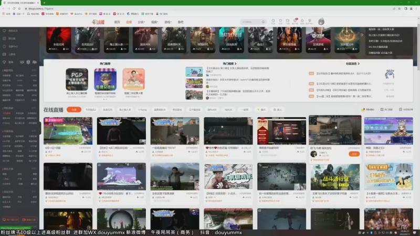Image resolution: width=420 pixels, height=236 pixels.
Task: Close the current browser tab
Action: 38,3
